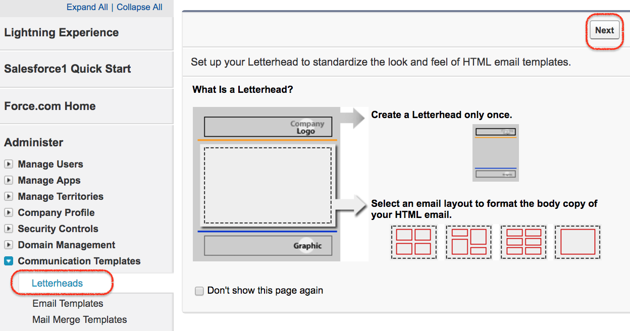Open the Lightning Experience menu item
Screen dimensions: 630x331
[x=62, y=33]
